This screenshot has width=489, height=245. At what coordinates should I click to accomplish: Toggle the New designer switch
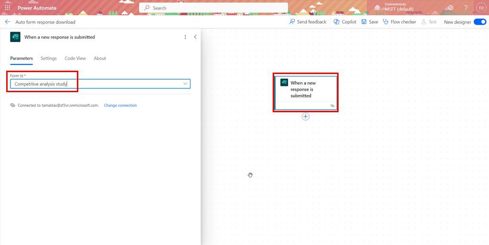point(479,22)
